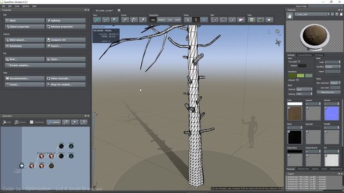Adjust the Atlas Scale stepper arrows
The width and height of the screenshot is (344, 193).
(x=339, y=62)
